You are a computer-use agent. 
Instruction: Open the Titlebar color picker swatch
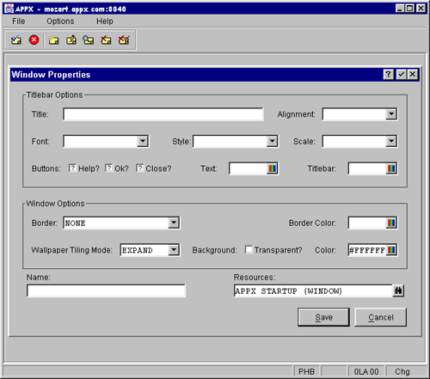click(x=391, y=168)
